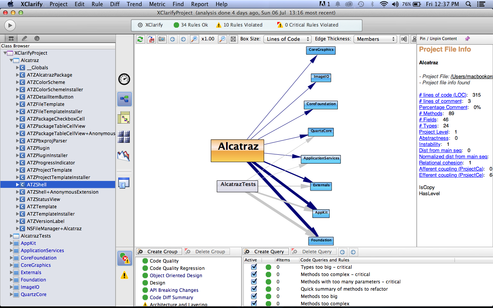Viewport: 493px width, 308px height.
Task: Expand the AppKit tree node
Action: tap(11, 243)
